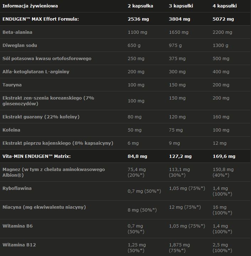Click the '50 mg' Kofeina value

pos(134,130)
